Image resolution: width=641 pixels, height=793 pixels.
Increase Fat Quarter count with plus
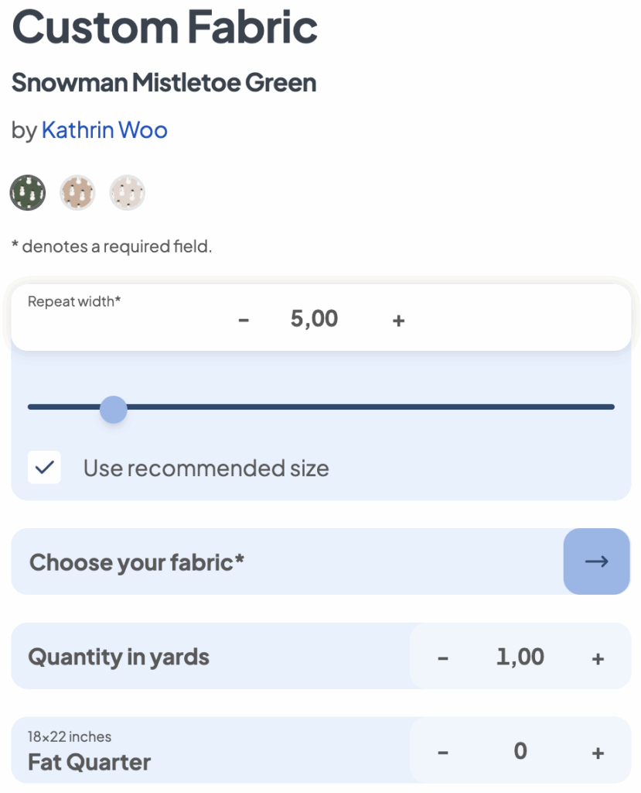pos(598,752)
